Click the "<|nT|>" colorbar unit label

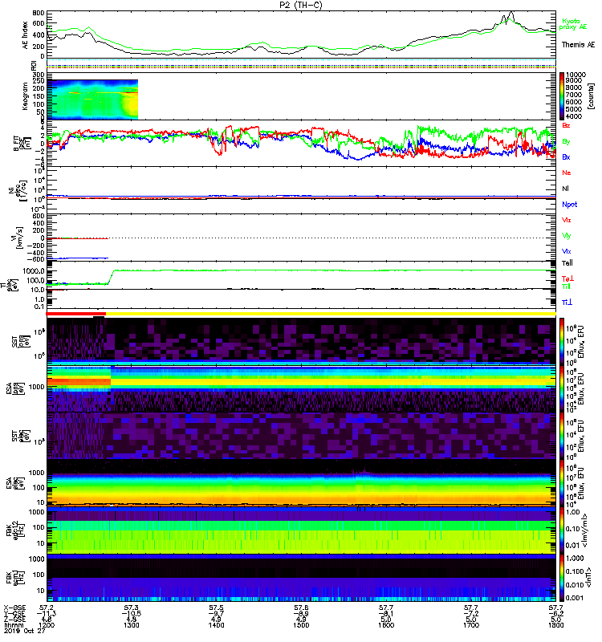[591, 578]
